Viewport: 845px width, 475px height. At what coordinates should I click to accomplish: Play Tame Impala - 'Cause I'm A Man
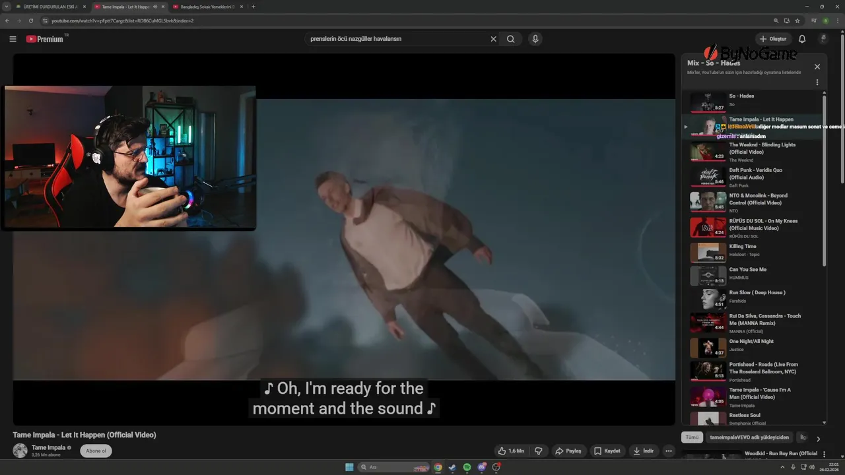tap(753, 396)
